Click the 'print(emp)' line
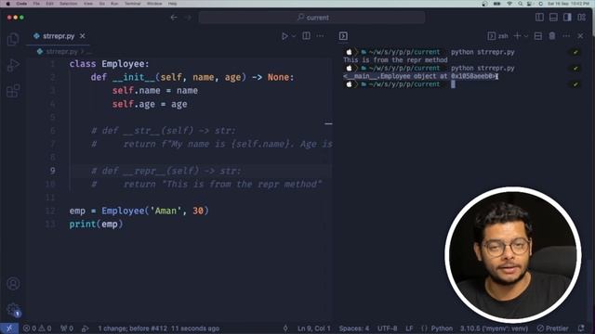 [x=96, y=225]
